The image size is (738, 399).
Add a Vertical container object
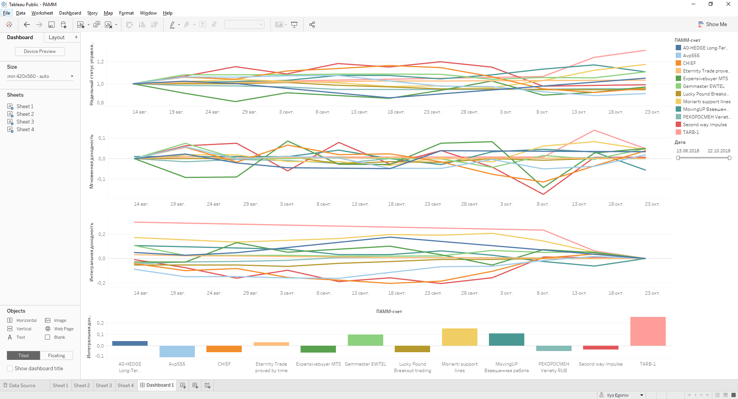(19, 329)
